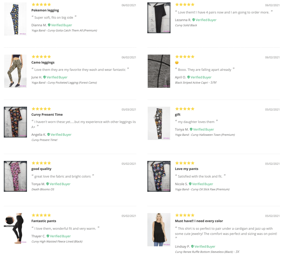
Task: Click the verified badge next to Lindsay P.
Action: tap(192, 246)
